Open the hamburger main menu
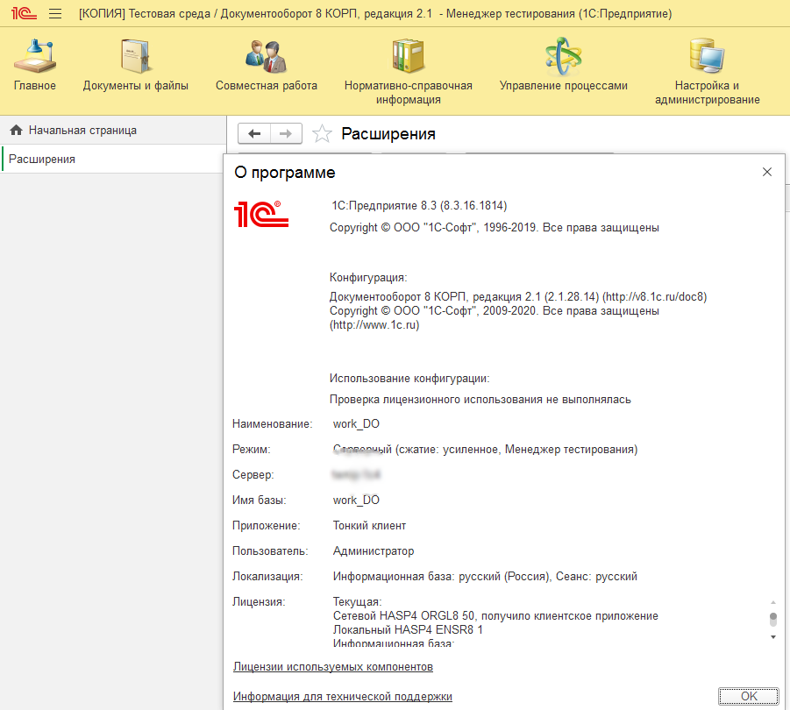Screen dimensions: 790x710 point(55,14)
